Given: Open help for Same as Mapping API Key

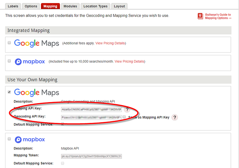Looking at the screenshot, I should click(175, 117).
